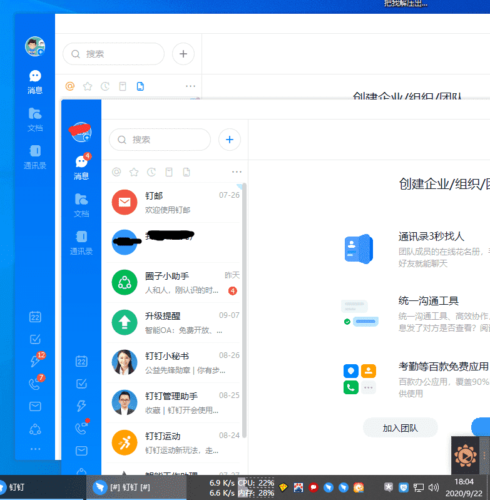Open 圈子小助手 conversation

pyautogui.click(x=174, y=282)
